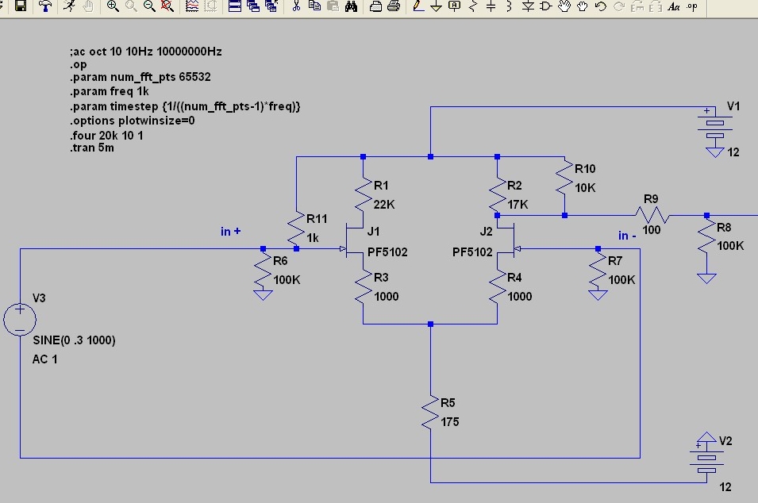Click the 'SINE(0 .3 1000)' source value
Image resolution: width=758 pixels, height=503 pixels.
pos(74,340)
